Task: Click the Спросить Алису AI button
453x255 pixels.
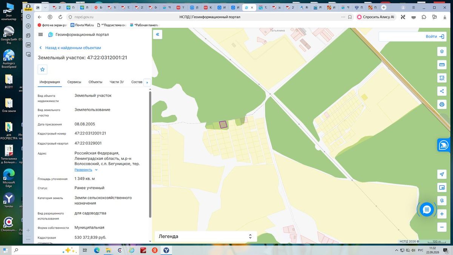Action: point(376,17)
